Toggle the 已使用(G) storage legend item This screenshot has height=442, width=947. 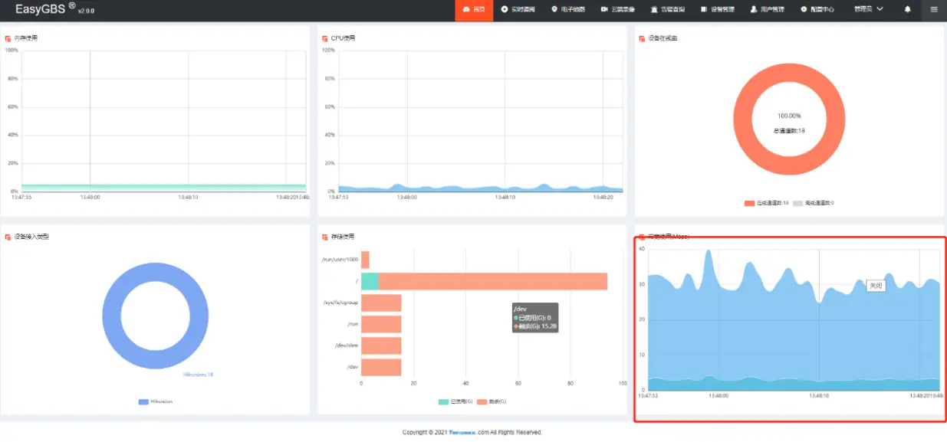tap(455, 401)
